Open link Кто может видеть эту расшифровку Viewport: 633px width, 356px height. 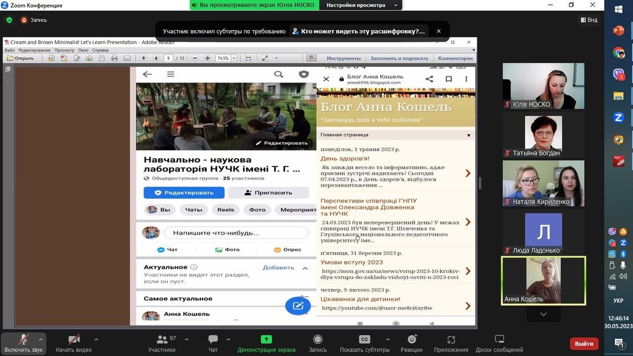359,31
